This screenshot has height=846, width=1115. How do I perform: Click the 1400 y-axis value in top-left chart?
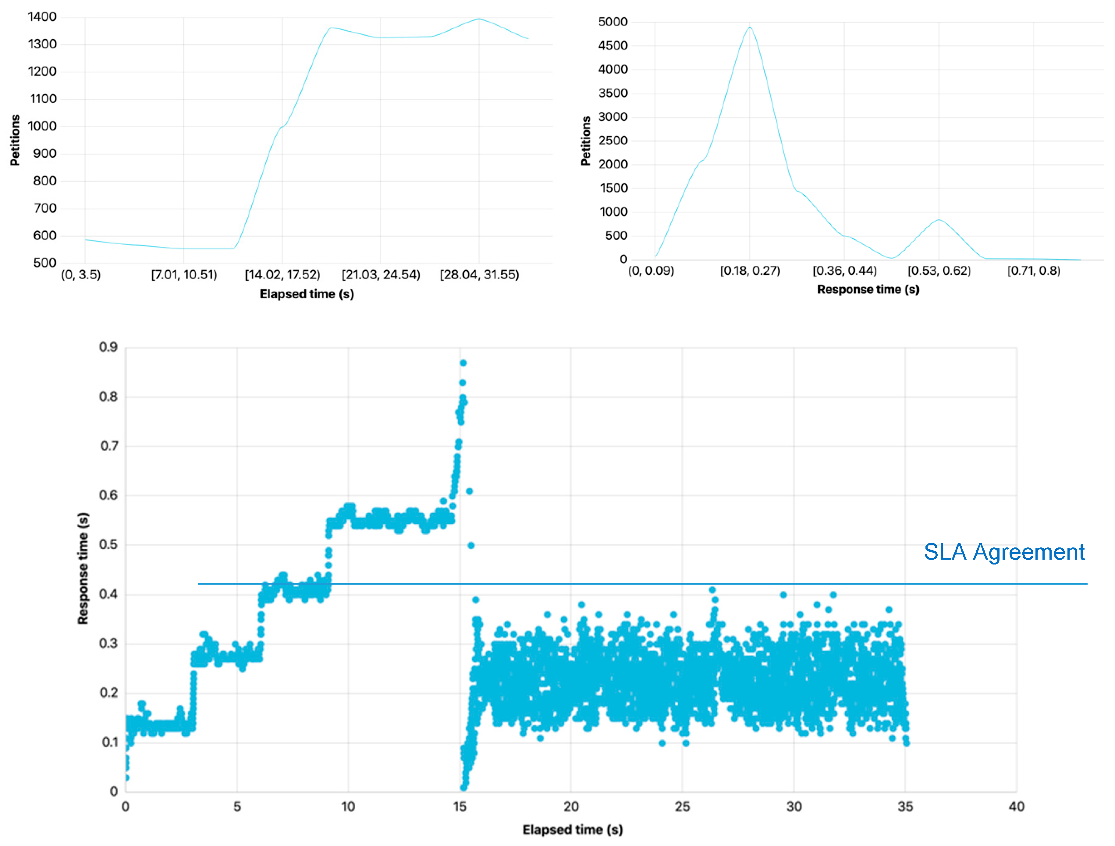click(42, 17)
